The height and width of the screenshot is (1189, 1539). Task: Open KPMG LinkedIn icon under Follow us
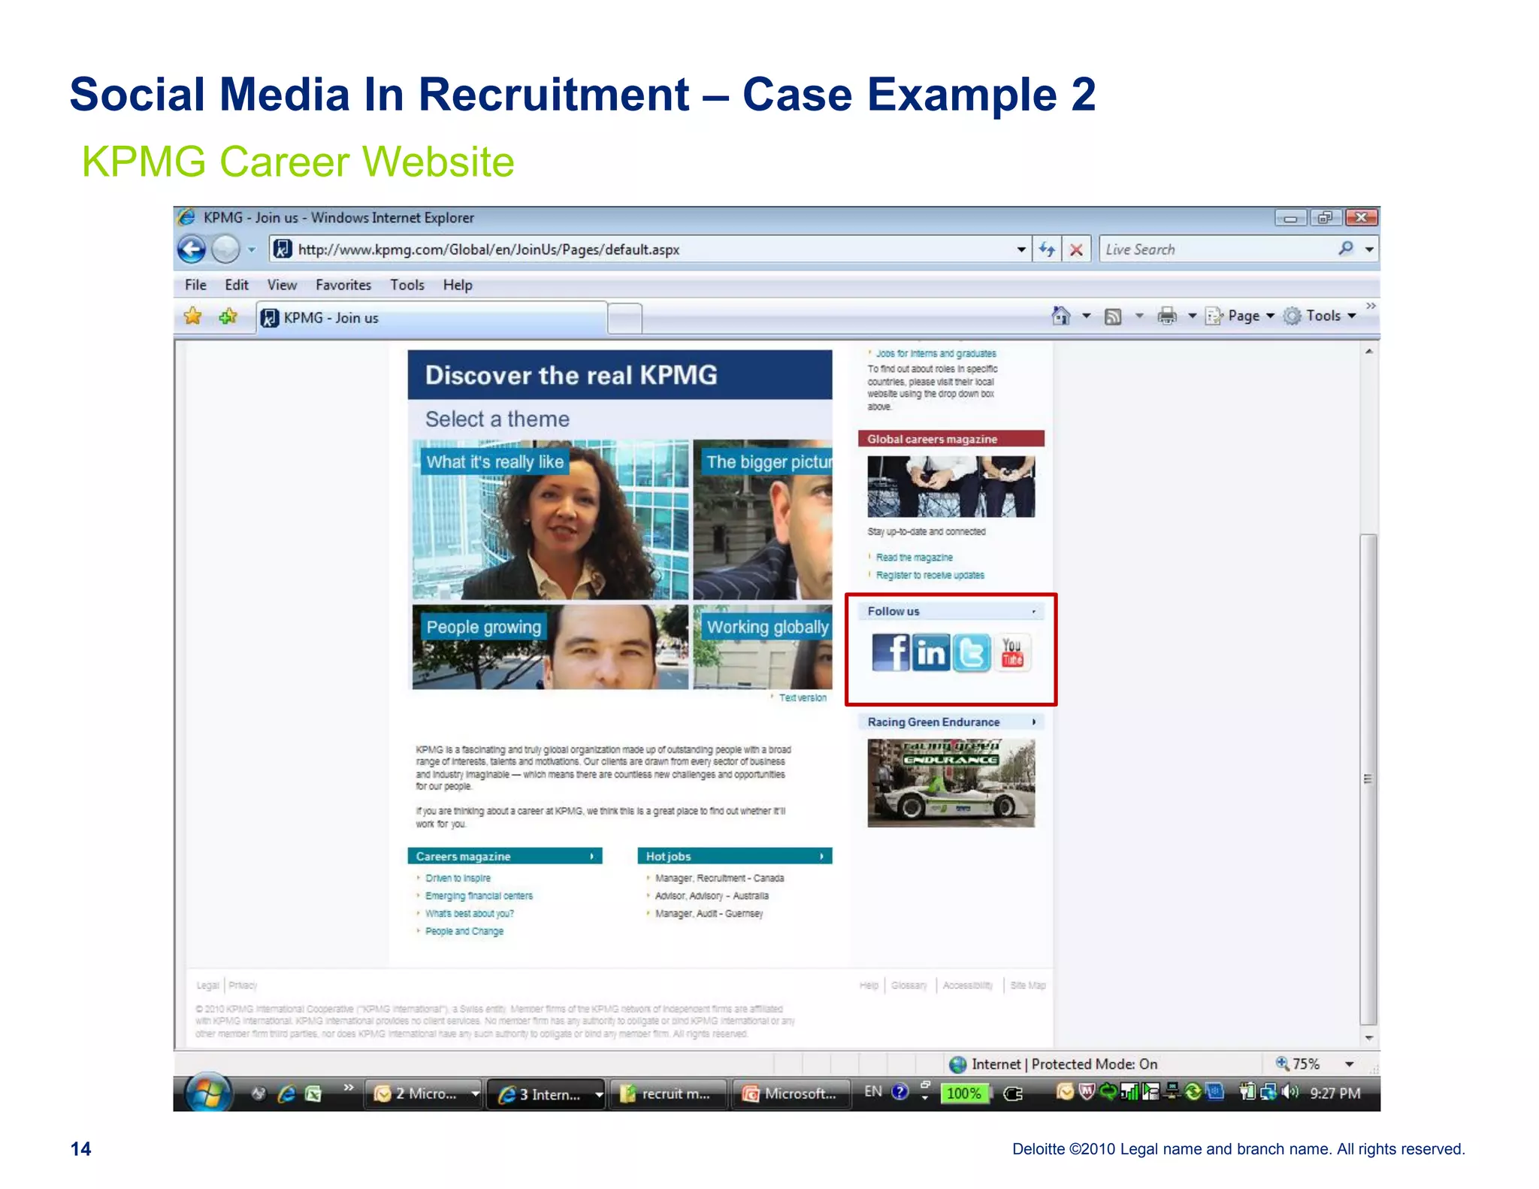coord(931,652)
